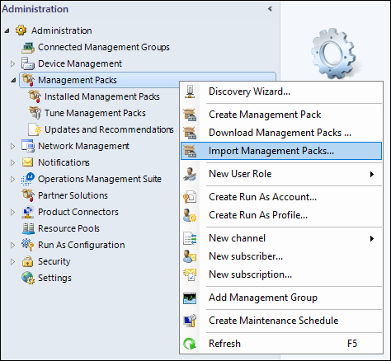This screenshot has height=361, width=391.
Task: Collapse the Administration navigation pane arrow
Action: [270, 9]
